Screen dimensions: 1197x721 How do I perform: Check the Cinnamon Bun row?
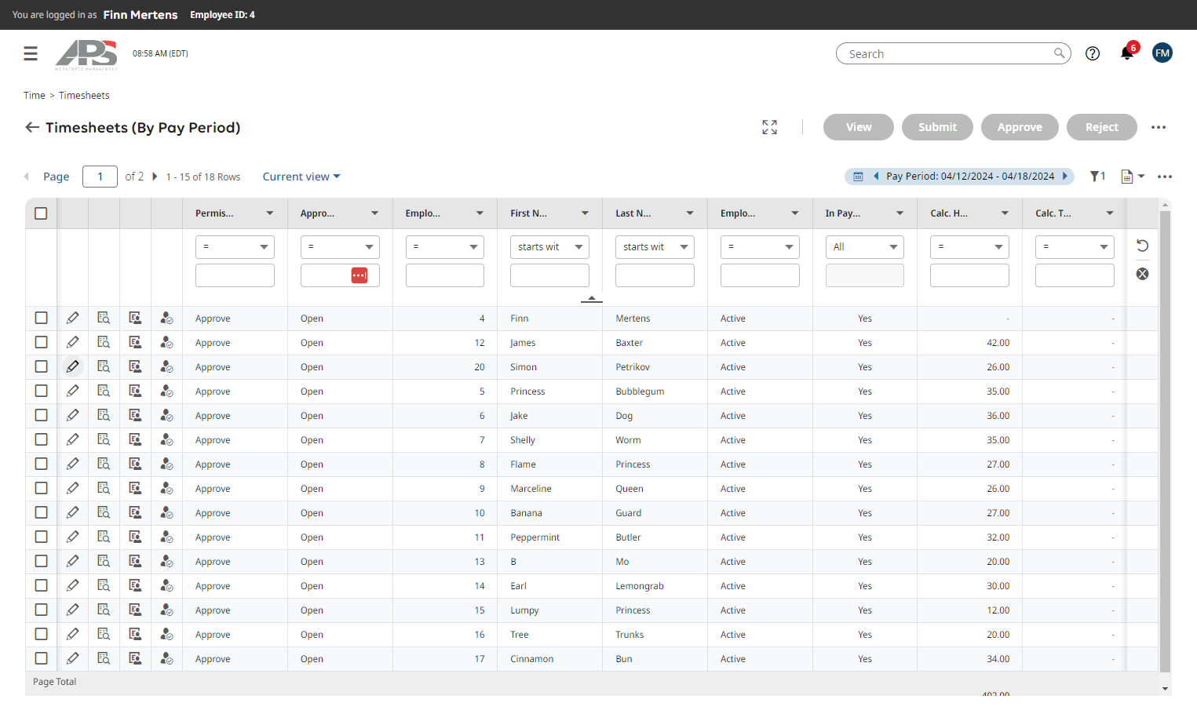pos(41,658)
